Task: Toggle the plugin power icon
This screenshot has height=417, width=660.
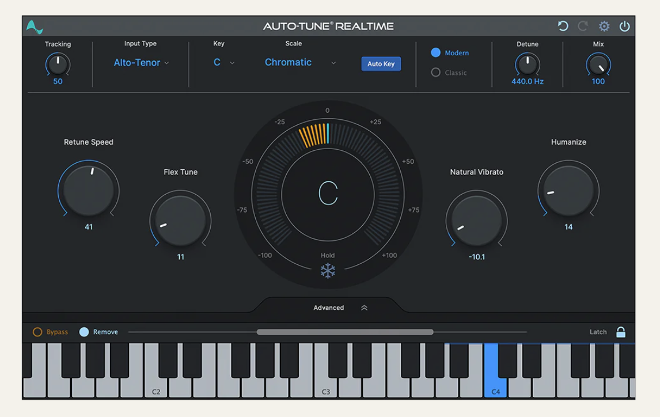Action: pos(625,26)
